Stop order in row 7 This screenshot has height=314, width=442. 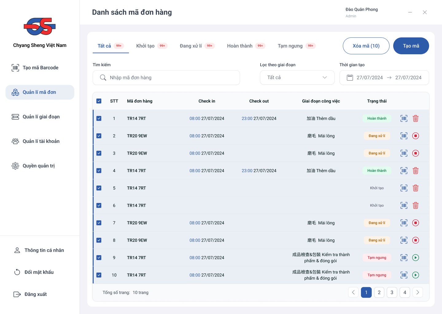click(416, 223)
